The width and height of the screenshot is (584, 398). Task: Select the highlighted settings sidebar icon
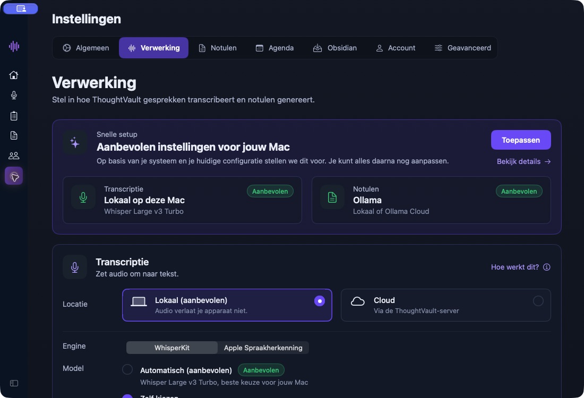point(14,176)
